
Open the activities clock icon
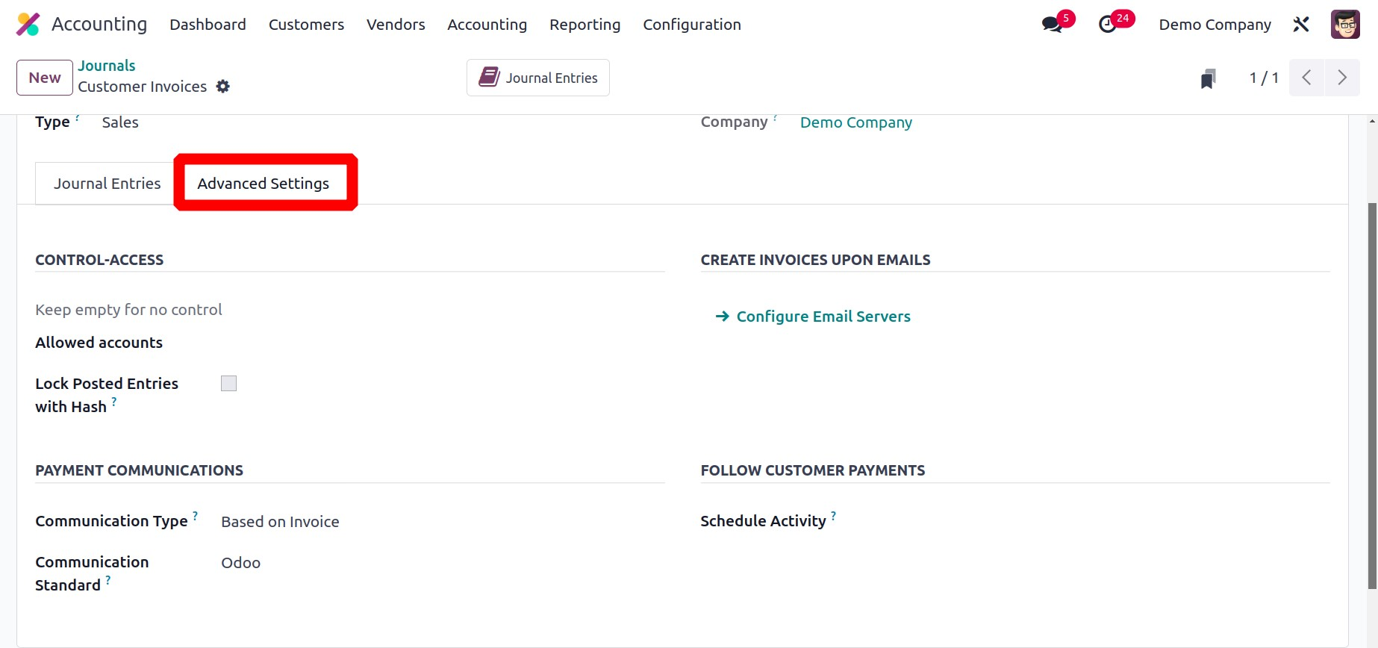click(x=1108, y=25)
